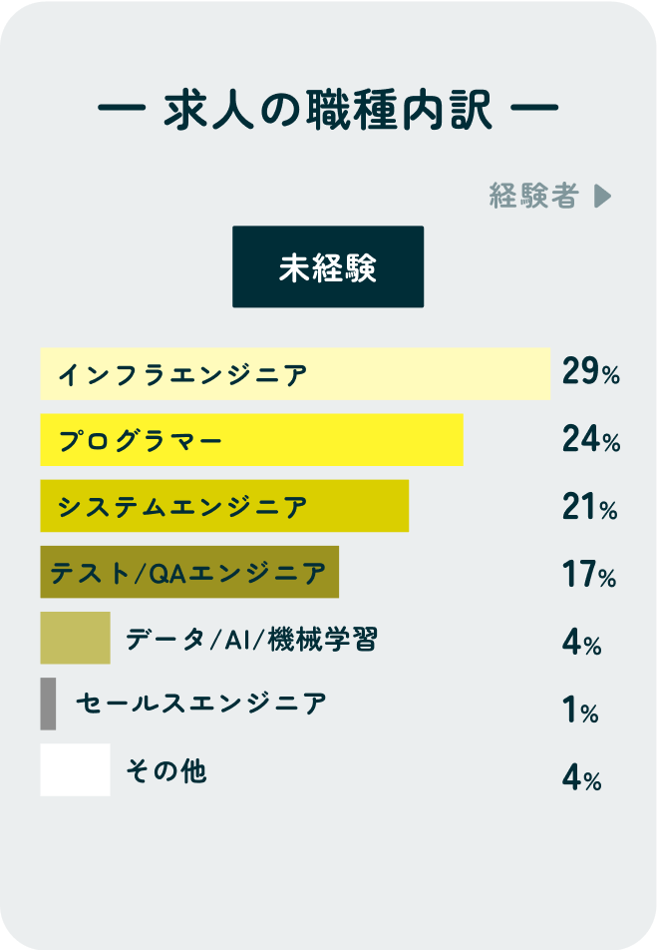Click the 21% value
Screen dimensions: 657x950
coord(590,507)
